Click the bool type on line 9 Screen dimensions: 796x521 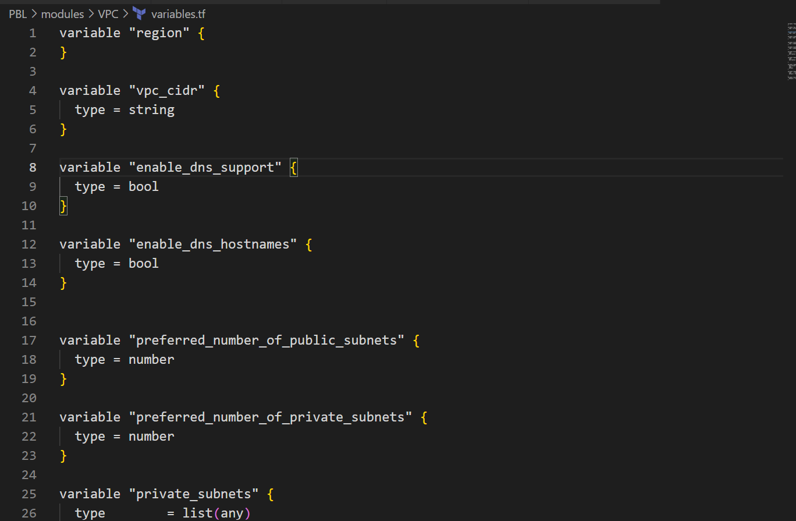143,186
